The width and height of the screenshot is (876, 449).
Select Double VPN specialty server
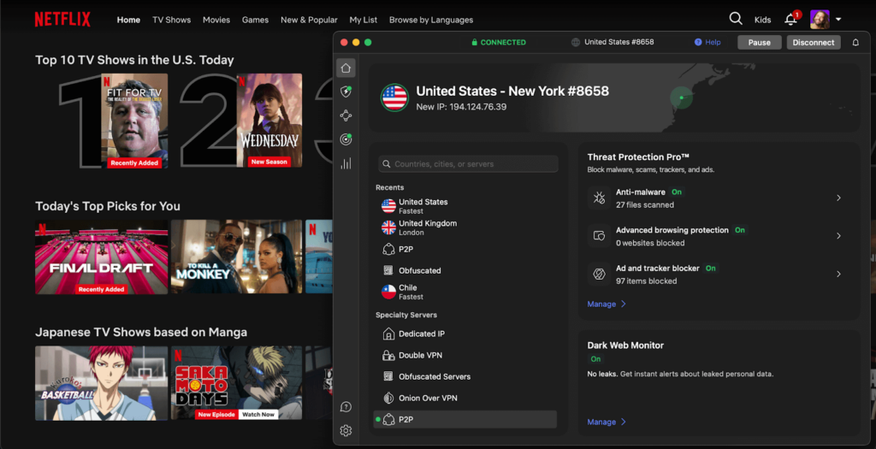(465, 355)
